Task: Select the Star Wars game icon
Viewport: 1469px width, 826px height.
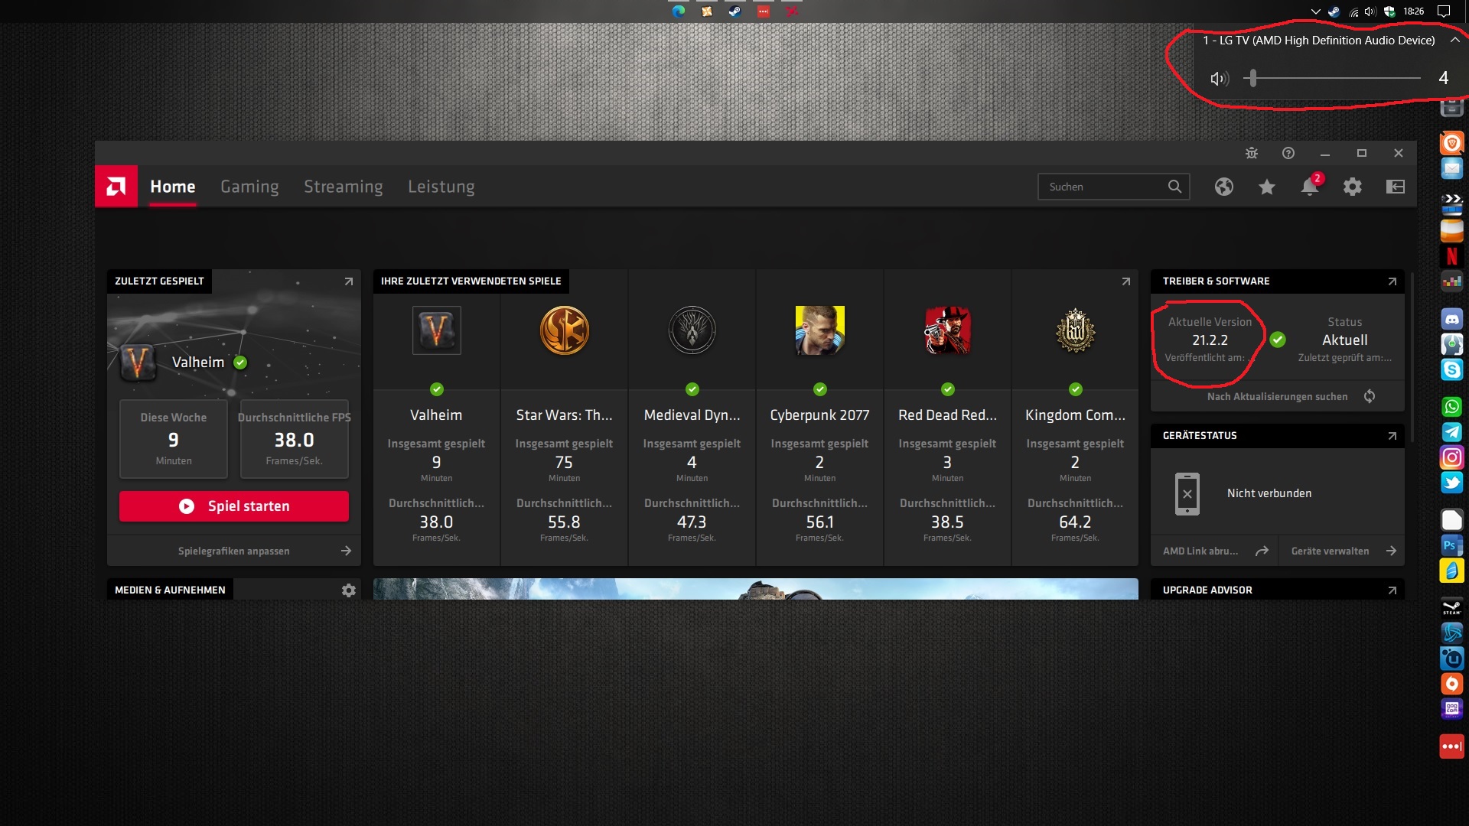Action: (x=565, y=330)
